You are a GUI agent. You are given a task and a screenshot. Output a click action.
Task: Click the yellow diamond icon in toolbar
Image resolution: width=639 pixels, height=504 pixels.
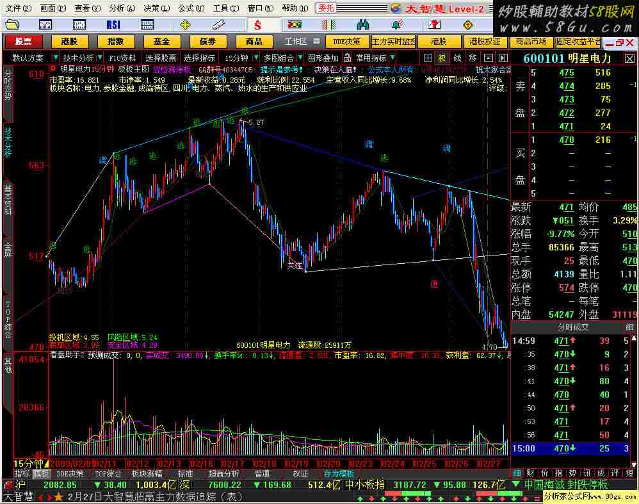point(467,25)
